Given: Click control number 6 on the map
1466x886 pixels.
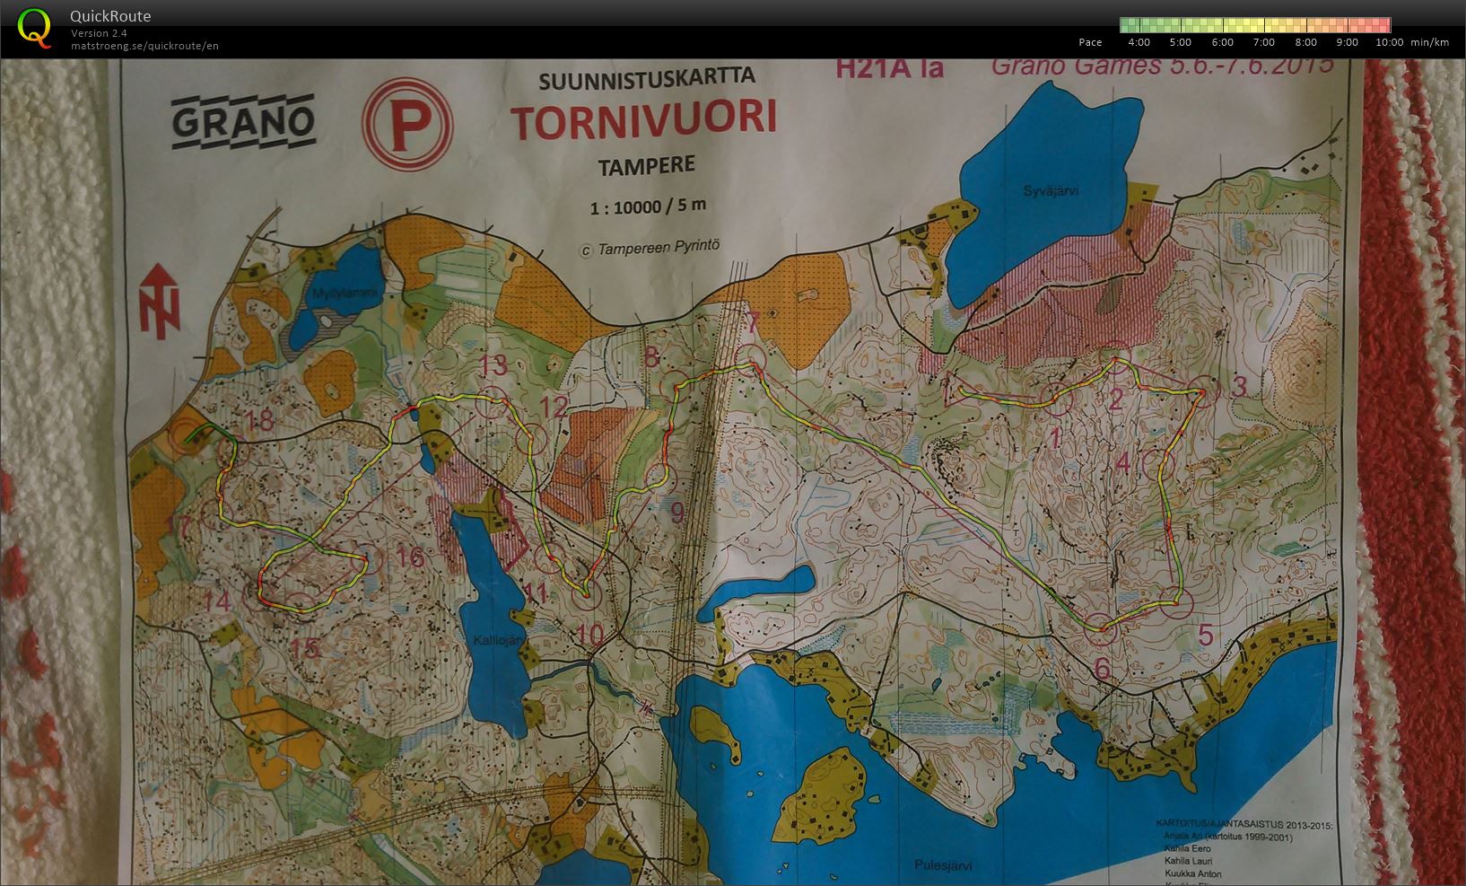Looking at the screenshot, I should (x=1103, y=669).
